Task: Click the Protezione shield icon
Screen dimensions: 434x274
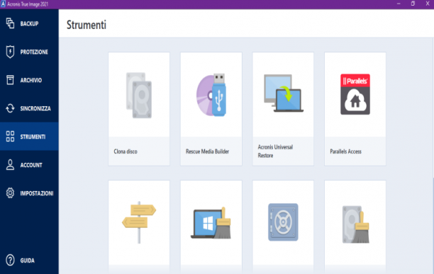Action: tap(10, 52)
